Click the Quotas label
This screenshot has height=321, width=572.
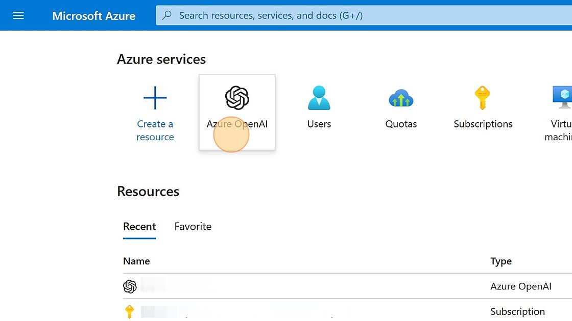(x=401, y=124)
